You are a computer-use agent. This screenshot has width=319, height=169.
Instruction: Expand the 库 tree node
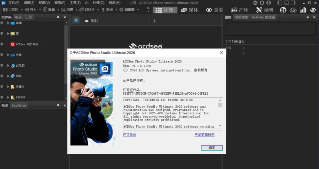(x=8, y=34)
